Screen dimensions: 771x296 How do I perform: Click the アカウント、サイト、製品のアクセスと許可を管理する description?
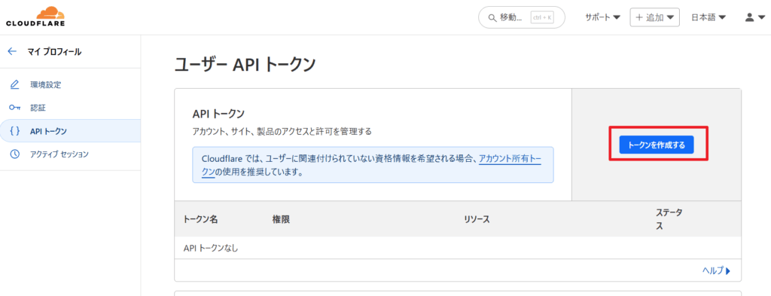click(282, 131)
